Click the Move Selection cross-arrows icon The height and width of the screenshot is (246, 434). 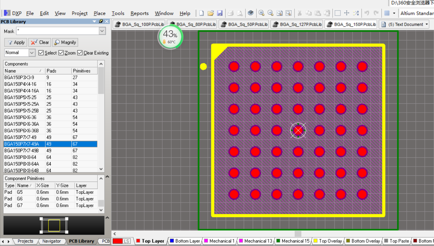pos(347,13)
